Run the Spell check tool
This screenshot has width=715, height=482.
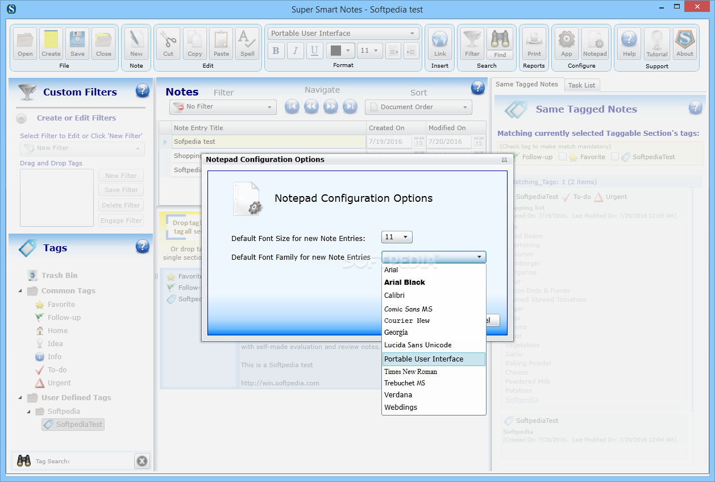247,44
